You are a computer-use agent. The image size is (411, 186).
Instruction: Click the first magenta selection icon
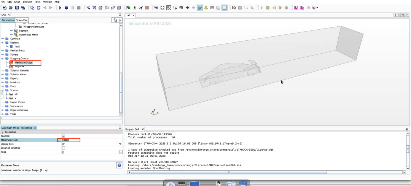coord(295,8)
